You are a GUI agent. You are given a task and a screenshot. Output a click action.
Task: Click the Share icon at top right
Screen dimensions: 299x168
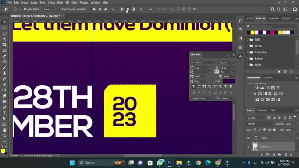point(295,9)
